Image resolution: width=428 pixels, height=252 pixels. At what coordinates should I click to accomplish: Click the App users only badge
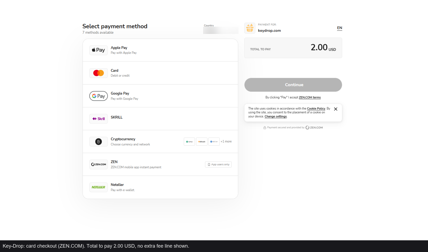218,164
